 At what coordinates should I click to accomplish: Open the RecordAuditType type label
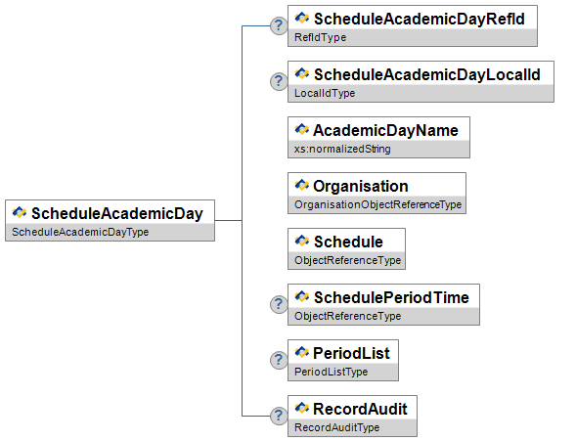click(336, 427)
